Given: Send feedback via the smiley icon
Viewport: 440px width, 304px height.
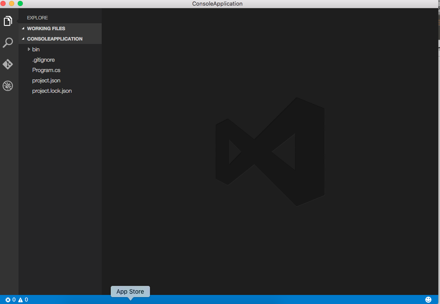Looking at the screenshot, I should pyautogui.click(x=428, y=300).
